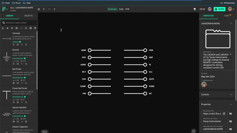Click star count in Ground card
This screenshot has height=133, width=237.
tap(23, 61)
